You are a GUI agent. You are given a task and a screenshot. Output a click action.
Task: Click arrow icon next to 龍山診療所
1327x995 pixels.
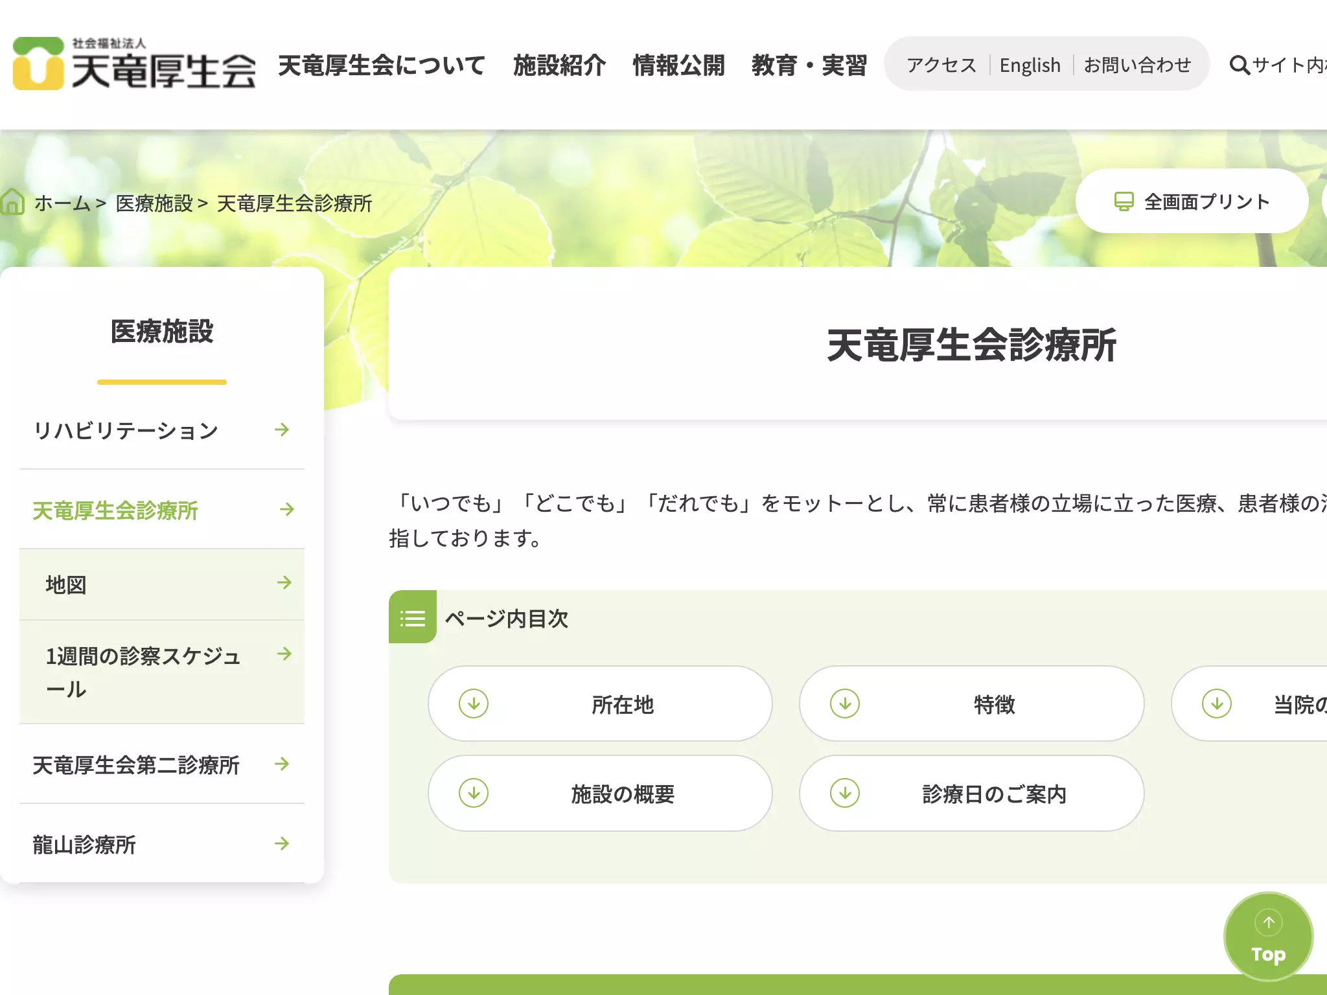282,843
